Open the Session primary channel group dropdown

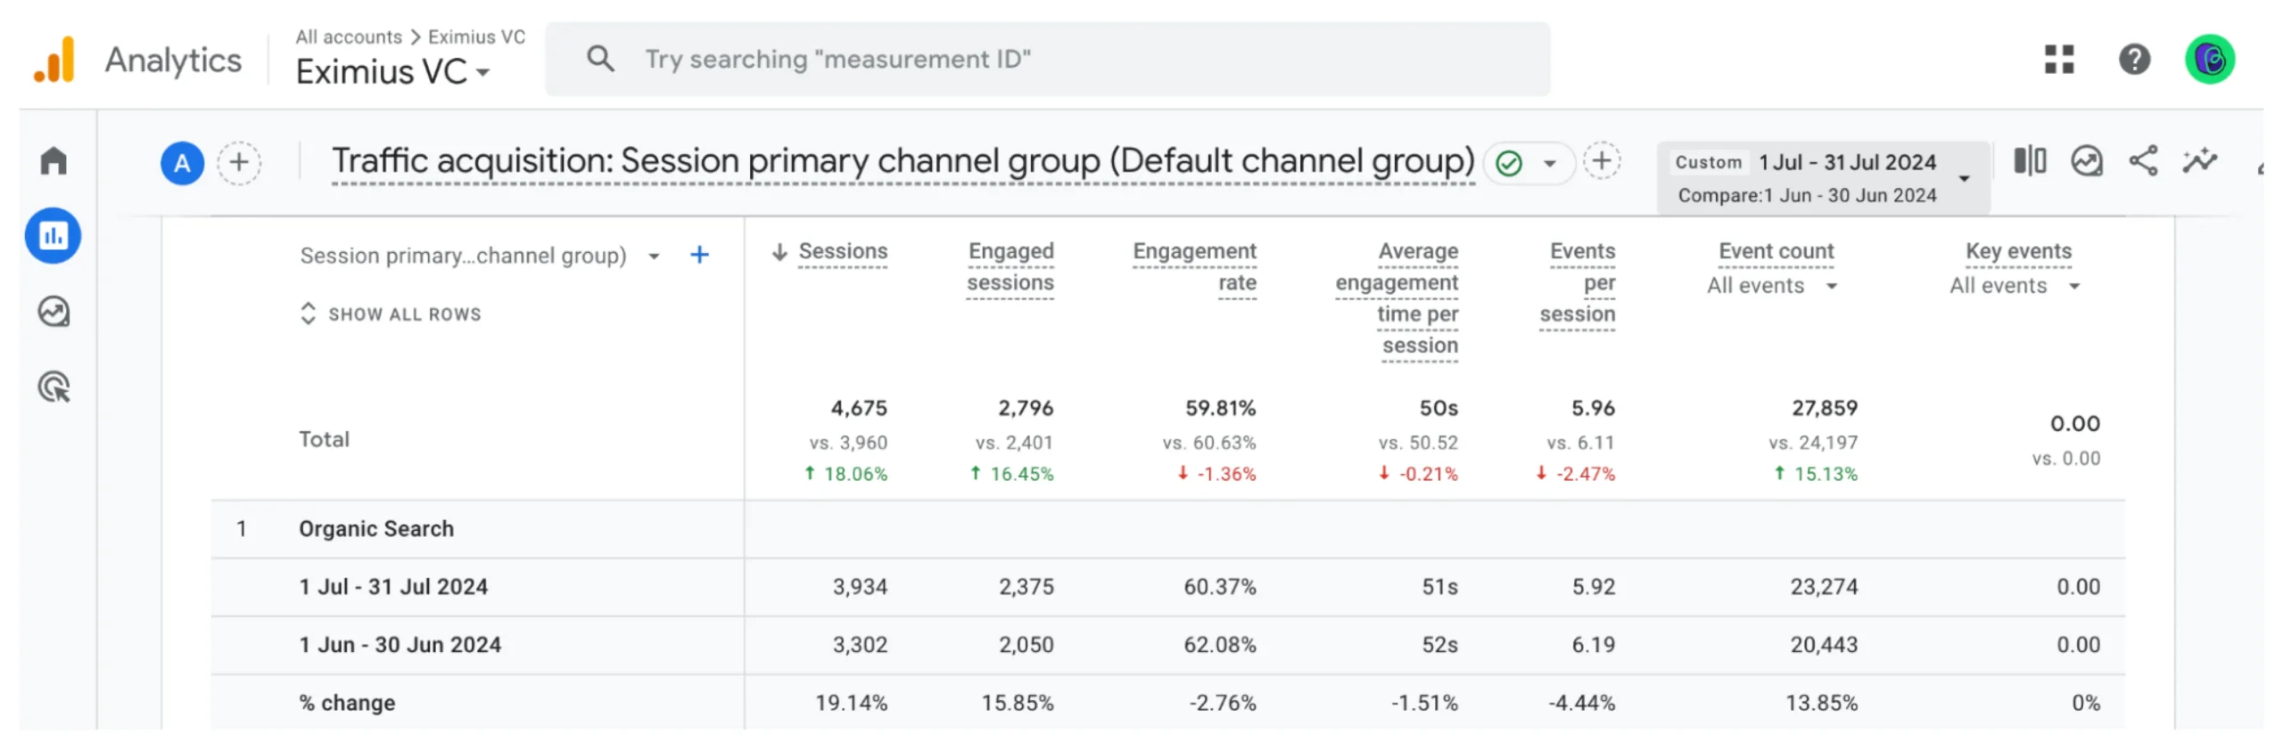click(x=481, y=256)
